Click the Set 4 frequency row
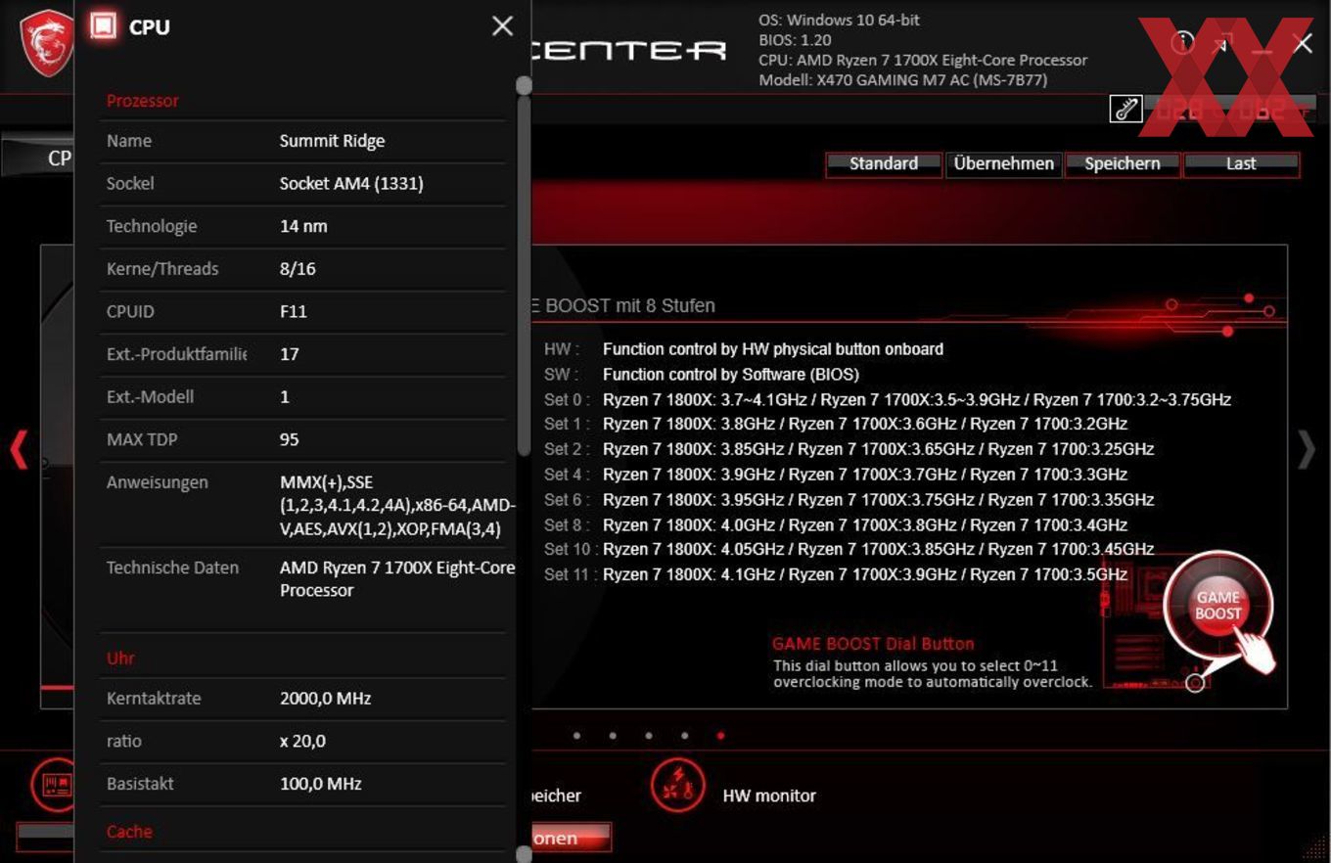The image size is (1331, 863). point(836,475)
